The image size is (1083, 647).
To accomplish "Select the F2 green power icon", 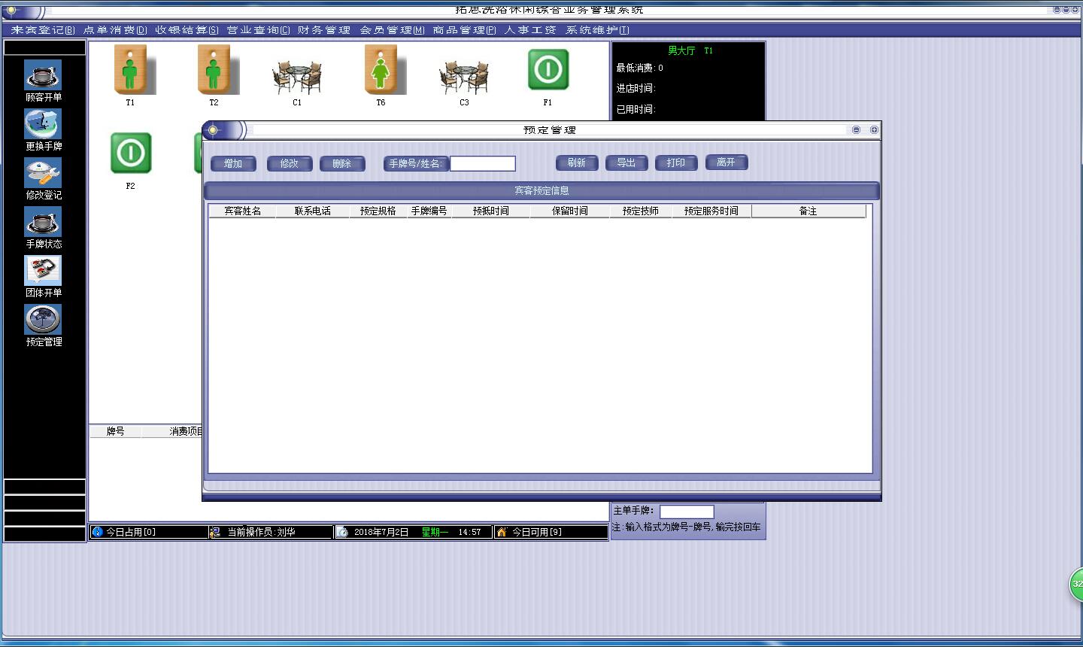I will coord(131,153).
